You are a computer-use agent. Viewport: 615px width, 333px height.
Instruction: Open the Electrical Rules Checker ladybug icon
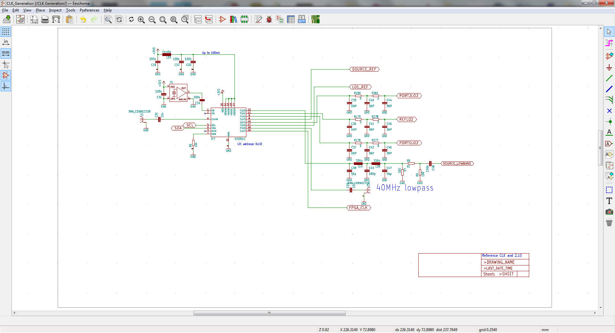[x=269, y=19]
